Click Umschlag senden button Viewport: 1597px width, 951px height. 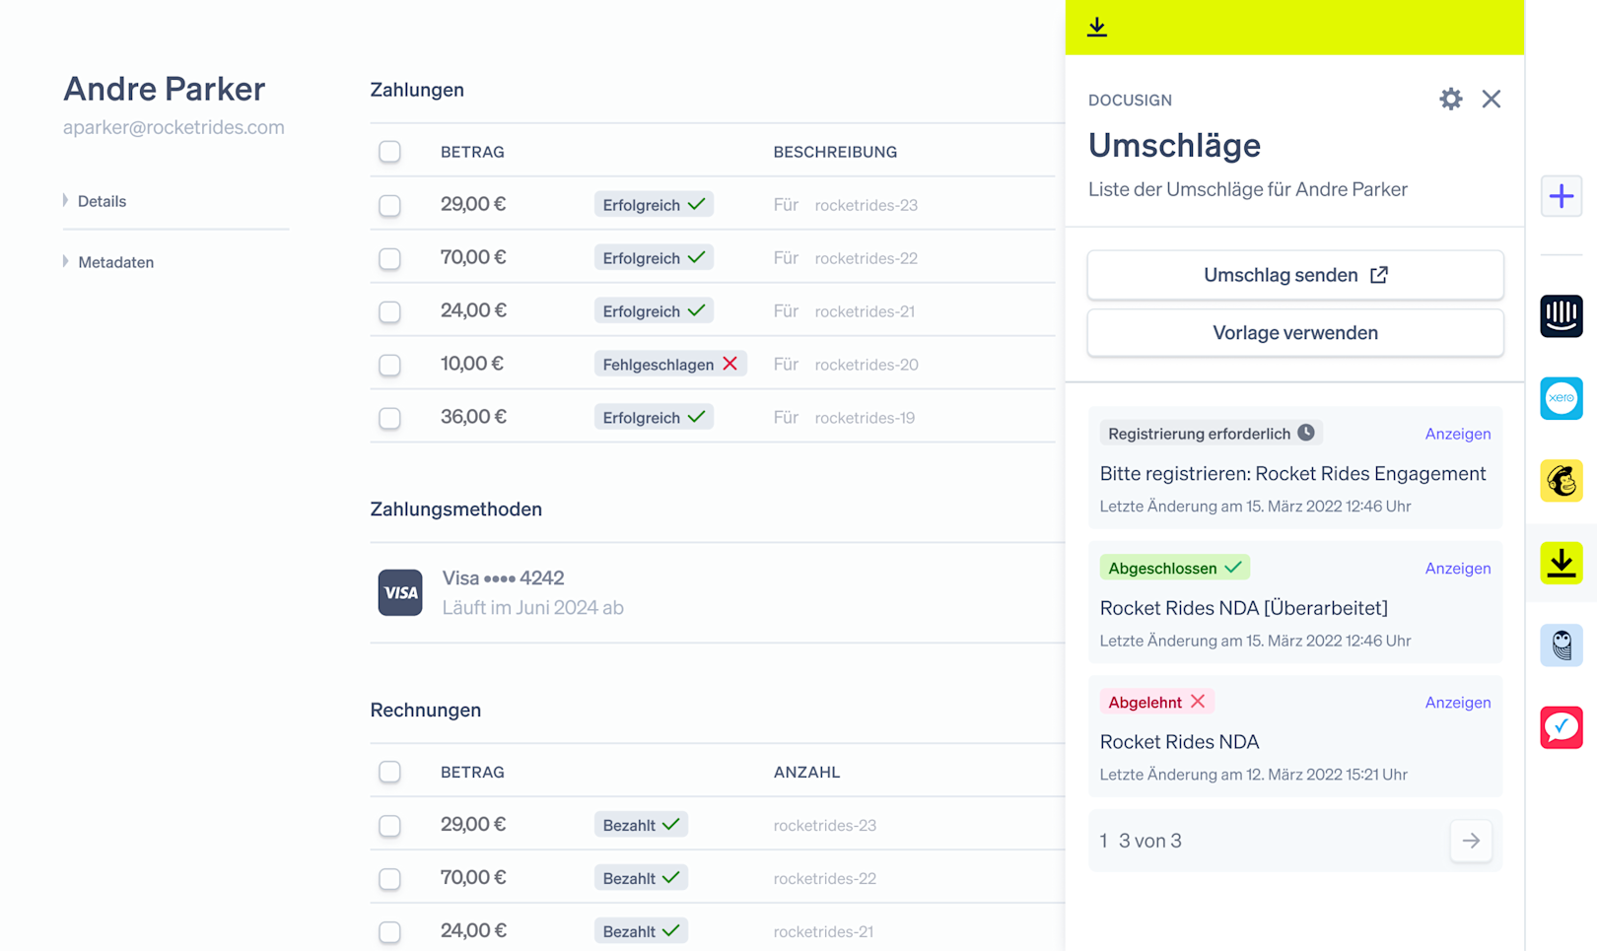click(x=1295, y=275)
